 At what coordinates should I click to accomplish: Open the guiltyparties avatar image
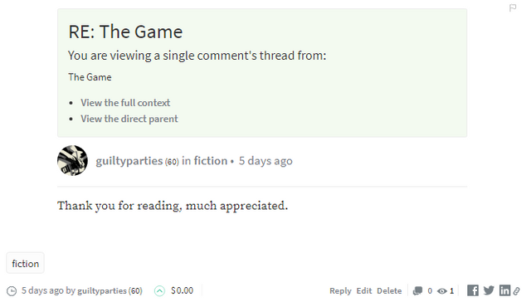(x=72, y=160)
